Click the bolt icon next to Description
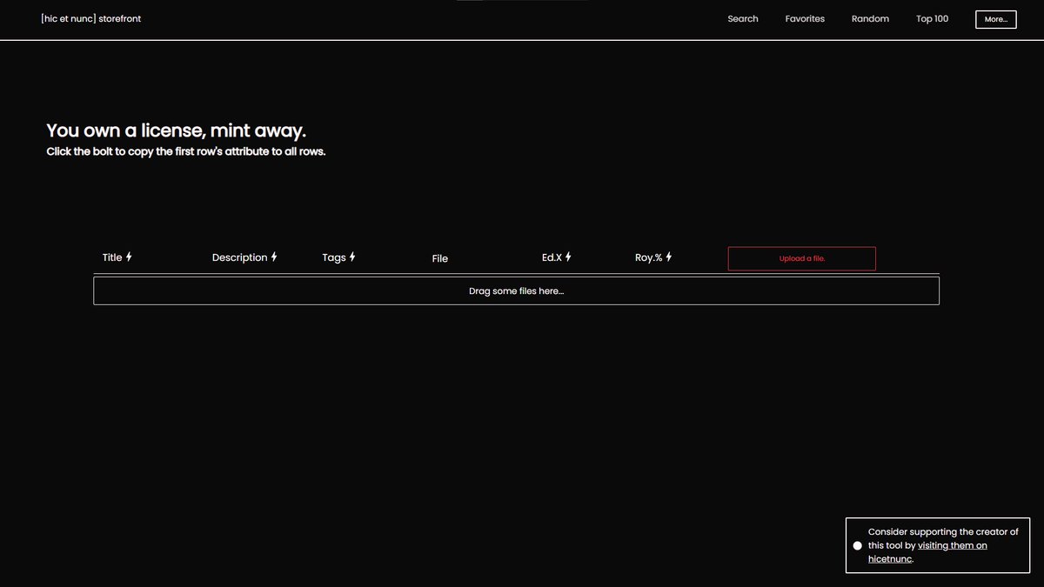 click(x=274, y=257)
